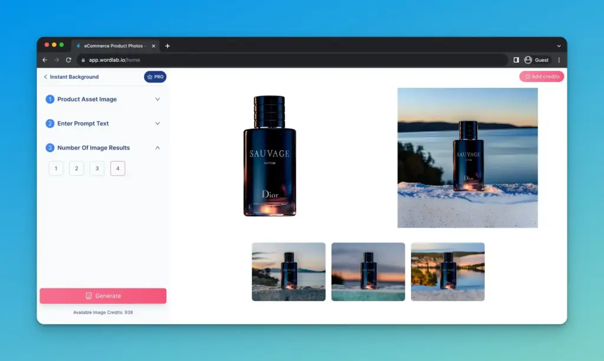The image size is (604, 361).
Task: Select the first generated thumbnail with rocky shore
Action: [288, 272]
